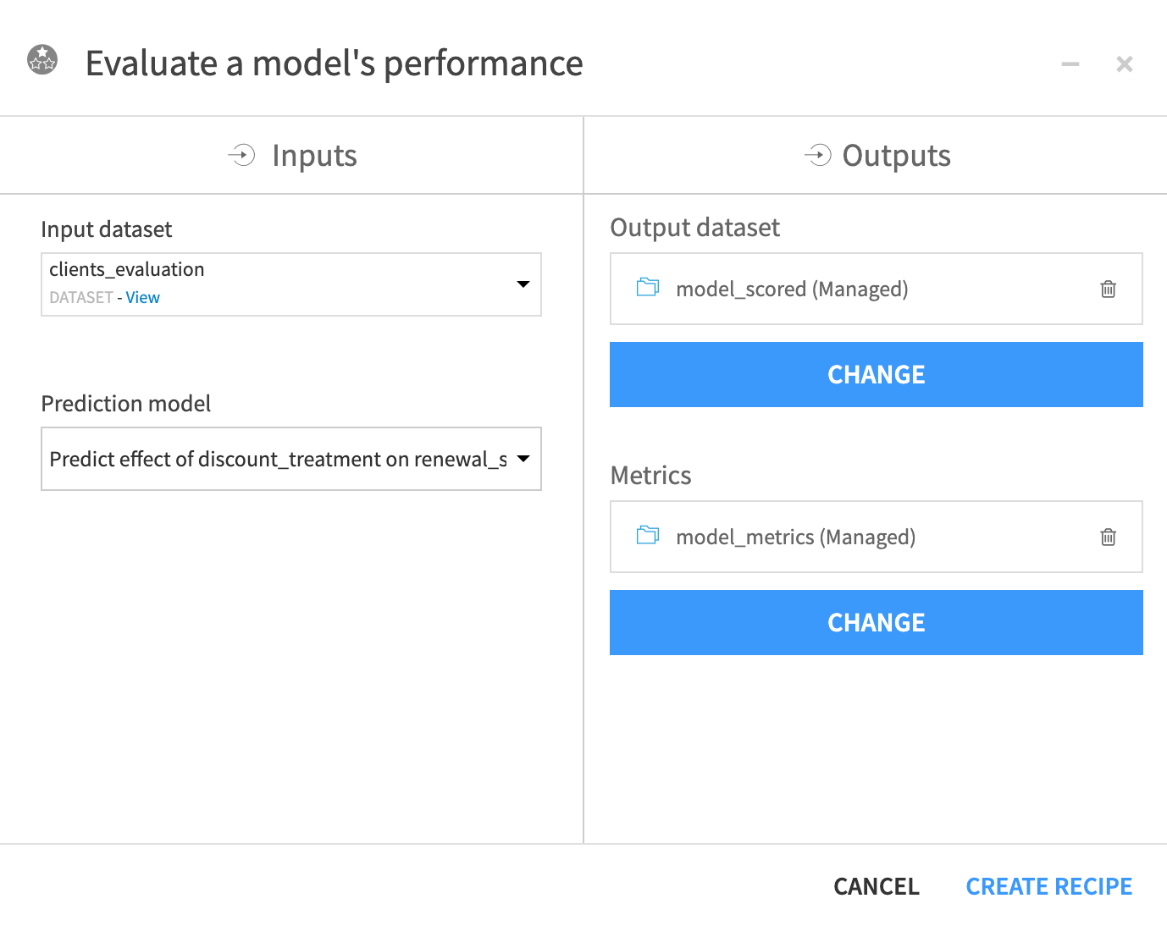Click the model_scored (Managed) entry

792,289
